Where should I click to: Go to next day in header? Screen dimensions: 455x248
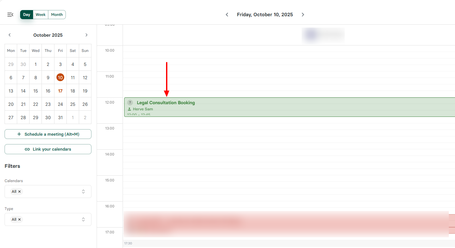303,15
